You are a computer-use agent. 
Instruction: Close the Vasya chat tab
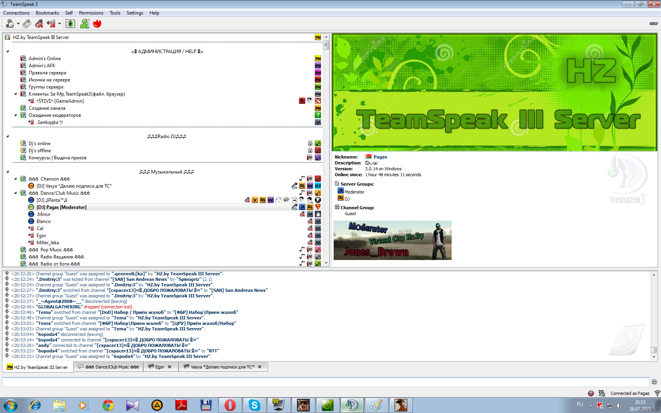(x=260, y=367)
